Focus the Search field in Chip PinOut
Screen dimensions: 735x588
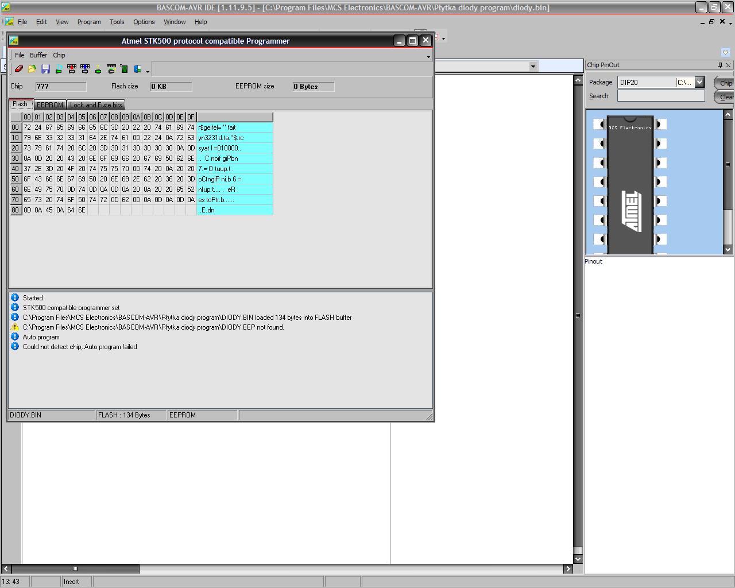tap(661, 96)
